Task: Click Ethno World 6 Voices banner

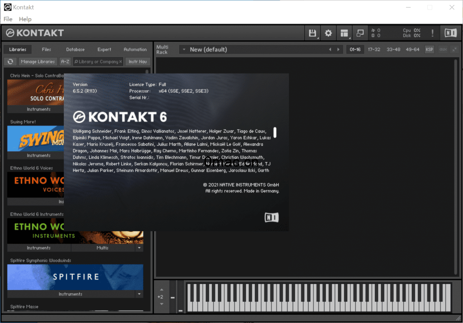Action: pyautogui.click(x=36, y=185)
